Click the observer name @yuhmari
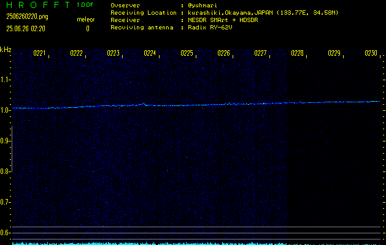 [x=203, y=6]
